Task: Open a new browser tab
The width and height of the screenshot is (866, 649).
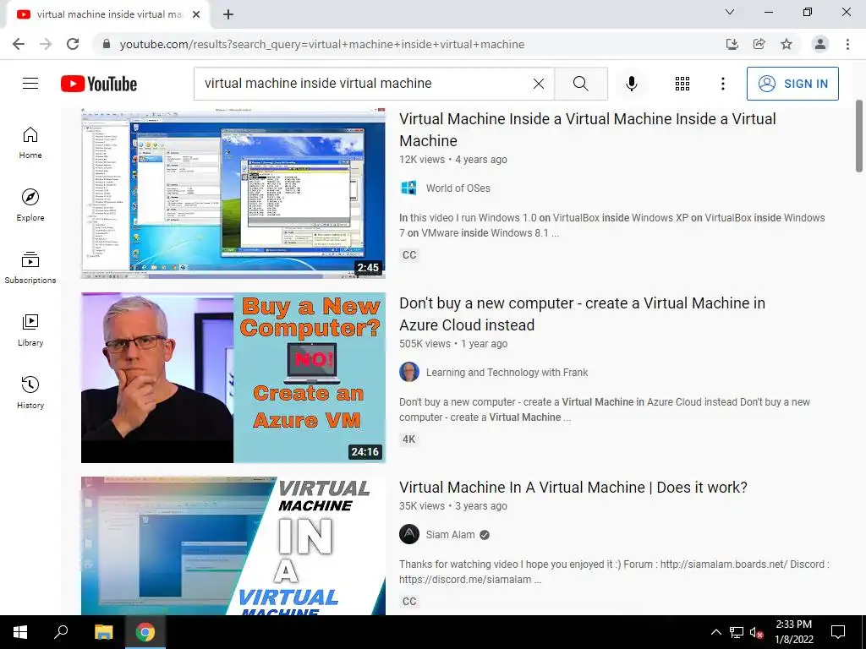Action: click(x=228, y=14)
